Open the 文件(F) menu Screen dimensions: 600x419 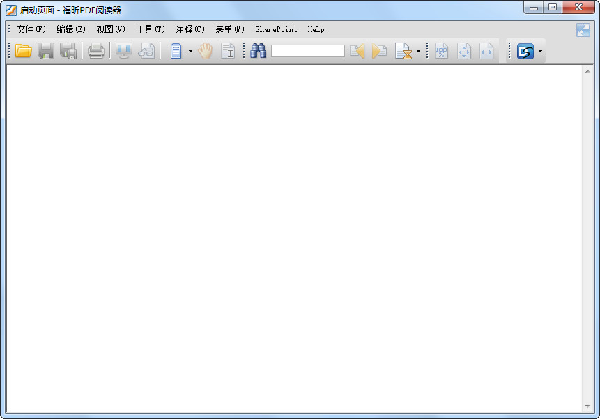(31, 29)
